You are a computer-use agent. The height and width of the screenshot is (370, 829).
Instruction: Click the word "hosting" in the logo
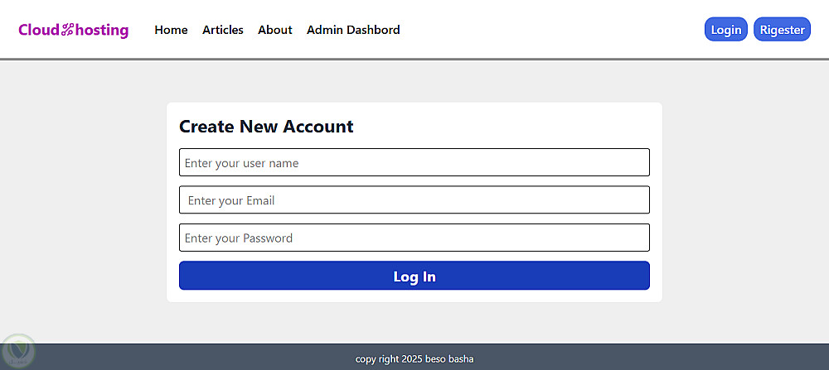(x=102, y=31)
